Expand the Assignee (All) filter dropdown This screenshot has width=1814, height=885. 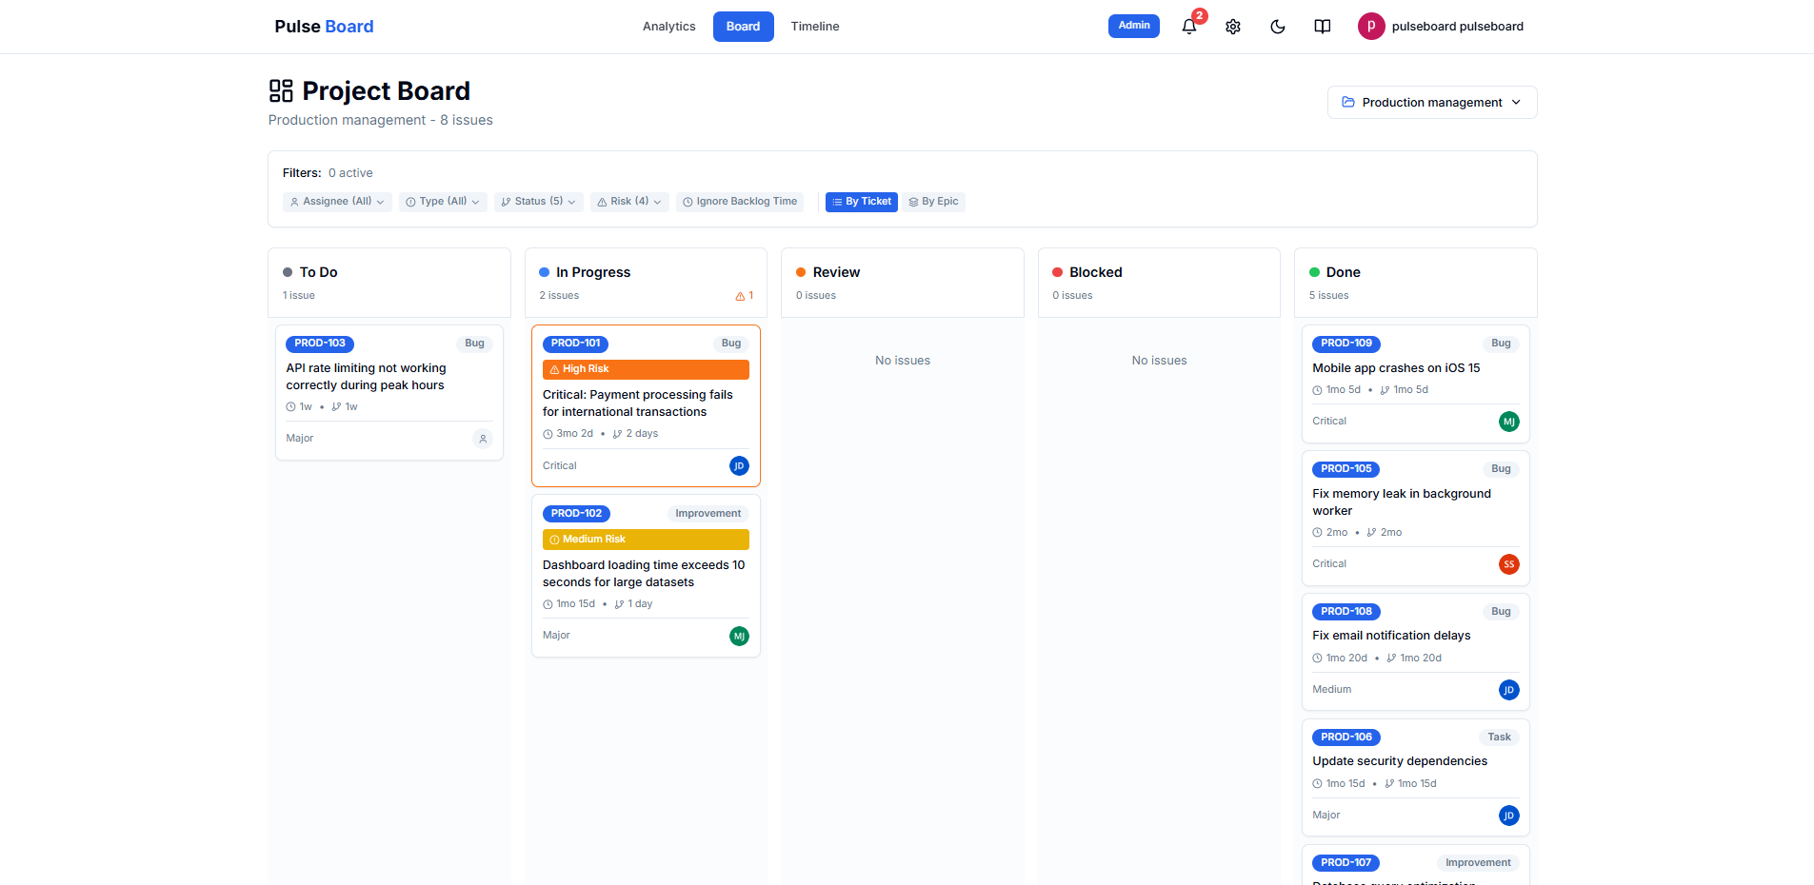coord(337,202)
